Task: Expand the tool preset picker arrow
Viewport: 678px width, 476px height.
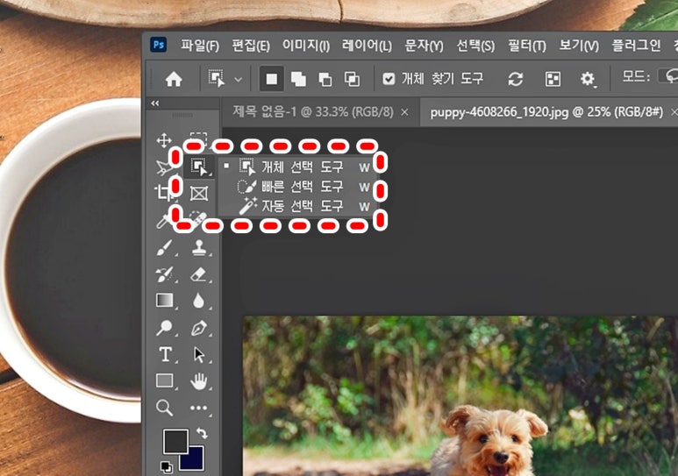Action: pyautogui.click(x=239, y=80)
